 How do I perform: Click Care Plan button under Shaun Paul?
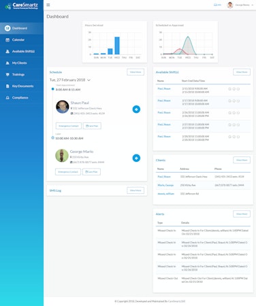[x=92, y=126]
